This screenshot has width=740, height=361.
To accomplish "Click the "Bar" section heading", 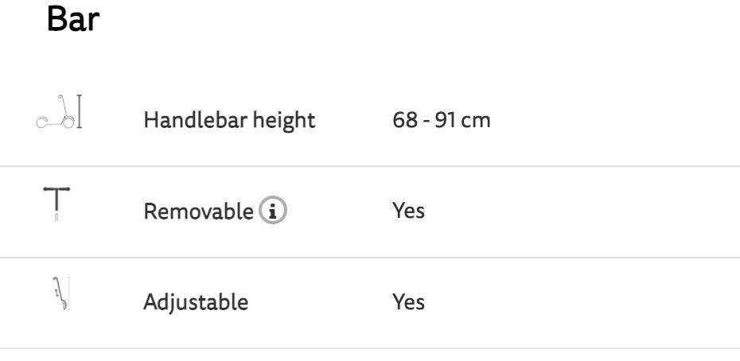I will pyautogui.click(x=72, y=21).
